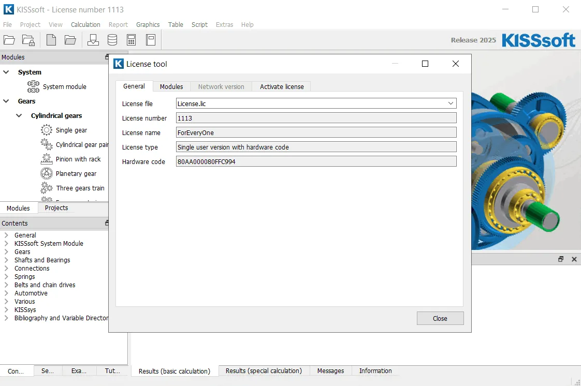Viewport: 581px width, 386px height.
Task: Expand General in Contents tree
Action: [x=6, y=235]
